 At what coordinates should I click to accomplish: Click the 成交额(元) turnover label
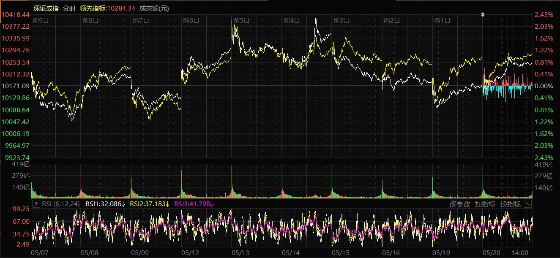[154, 8]
